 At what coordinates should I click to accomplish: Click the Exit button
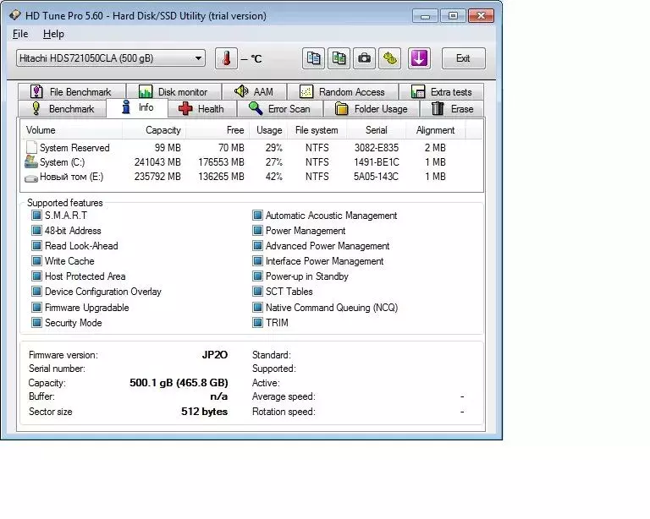click(x=463, y=58)
